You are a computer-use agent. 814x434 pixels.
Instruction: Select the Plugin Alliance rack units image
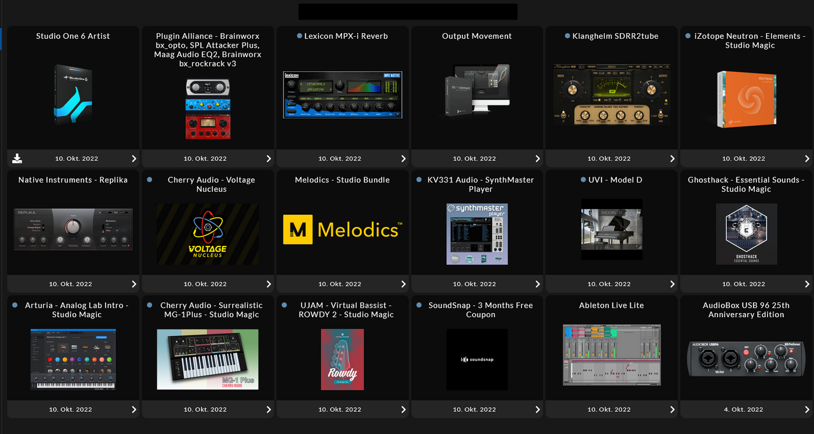click(208, 109)
